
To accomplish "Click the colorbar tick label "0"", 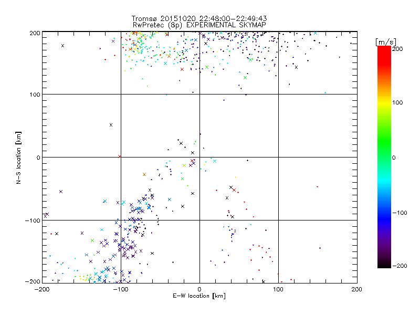I will pyautogui.click(x=394, y=157).
